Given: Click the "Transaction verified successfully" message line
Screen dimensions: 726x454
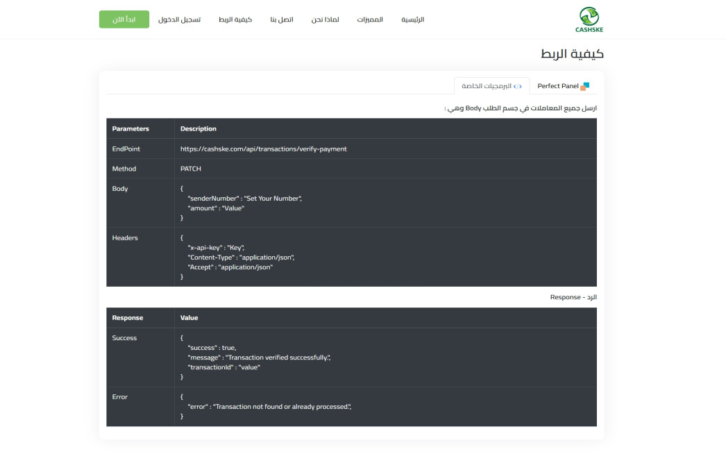Looking at the screenshot, I should pyautogui.click(x=259, y=358).
